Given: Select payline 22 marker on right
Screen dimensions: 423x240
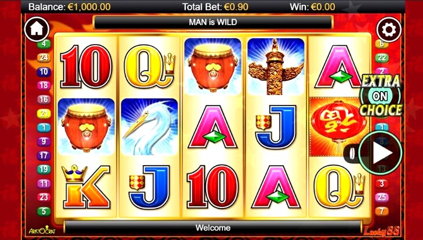Looking at the screenshot, I should point(382,58).
